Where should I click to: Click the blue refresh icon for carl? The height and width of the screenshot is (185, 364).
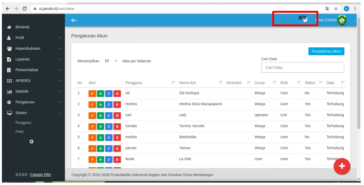click(x=109, y=116)
